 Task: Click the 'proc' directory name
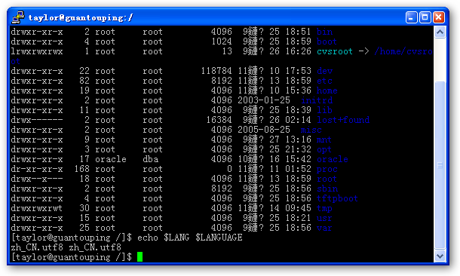(327, 169)
